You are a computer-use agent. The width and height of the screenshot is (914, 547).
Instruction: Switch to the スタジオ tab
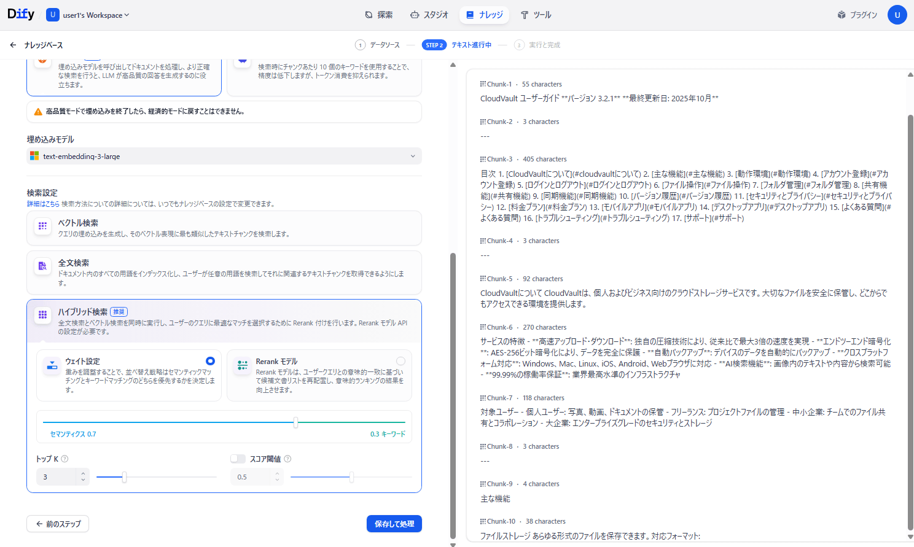(429, 15)
